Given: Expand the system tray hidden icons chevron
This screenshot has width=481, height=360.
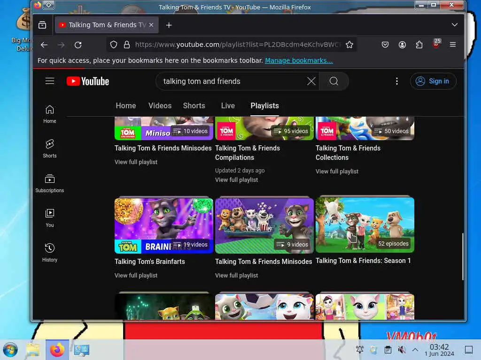Looking at the screenshot, I should pyautogui.click(x=415, y=350).
